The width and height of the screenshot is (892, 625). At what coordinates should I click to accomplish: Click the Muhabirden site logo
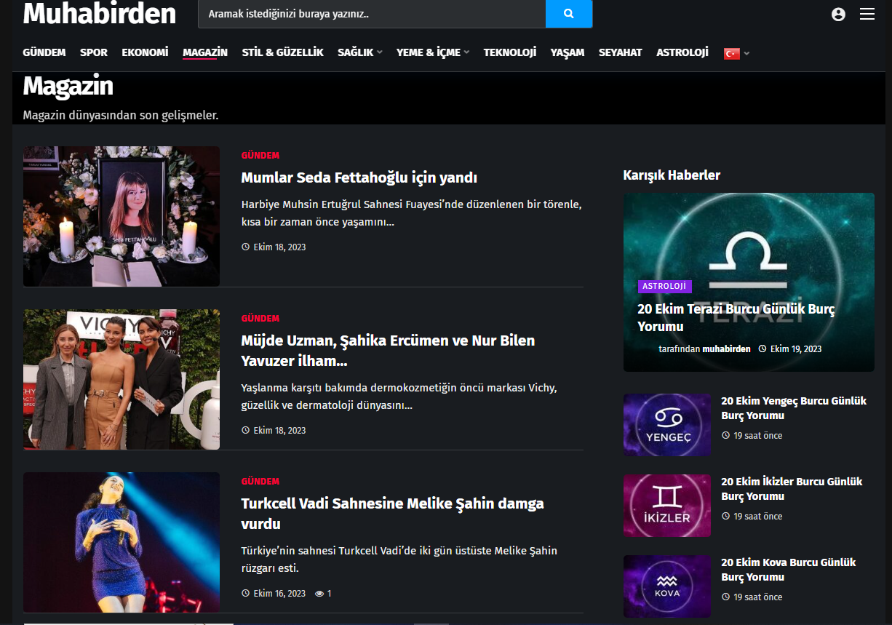tap(100, 14)
